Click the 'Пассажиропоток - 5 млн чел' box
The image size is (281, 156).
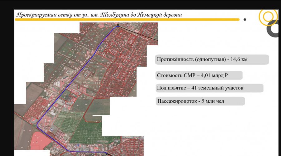tap(200, 101)
